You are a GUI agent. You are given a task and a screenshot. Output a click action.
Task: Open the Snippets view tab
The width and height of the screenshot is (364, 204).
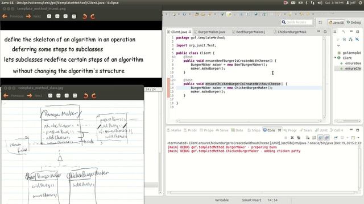tap(254, 130)
